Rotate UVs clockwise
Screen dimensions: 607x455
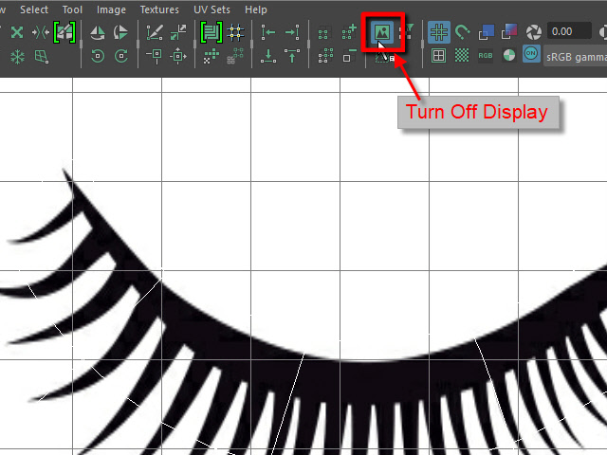coord(120,57)
